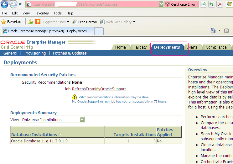Click the Home house icon
The image size is (233, 164).
pyautogui.click(x=213, y=30)
